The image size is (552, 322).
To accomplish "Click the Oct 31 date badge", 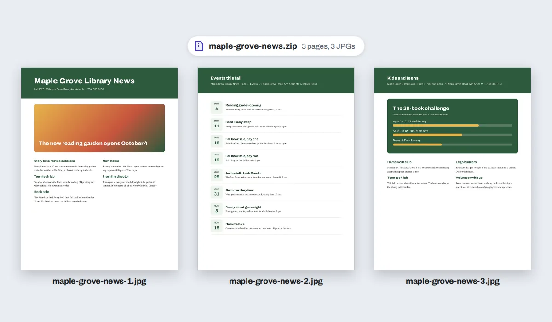I will 217,192.
